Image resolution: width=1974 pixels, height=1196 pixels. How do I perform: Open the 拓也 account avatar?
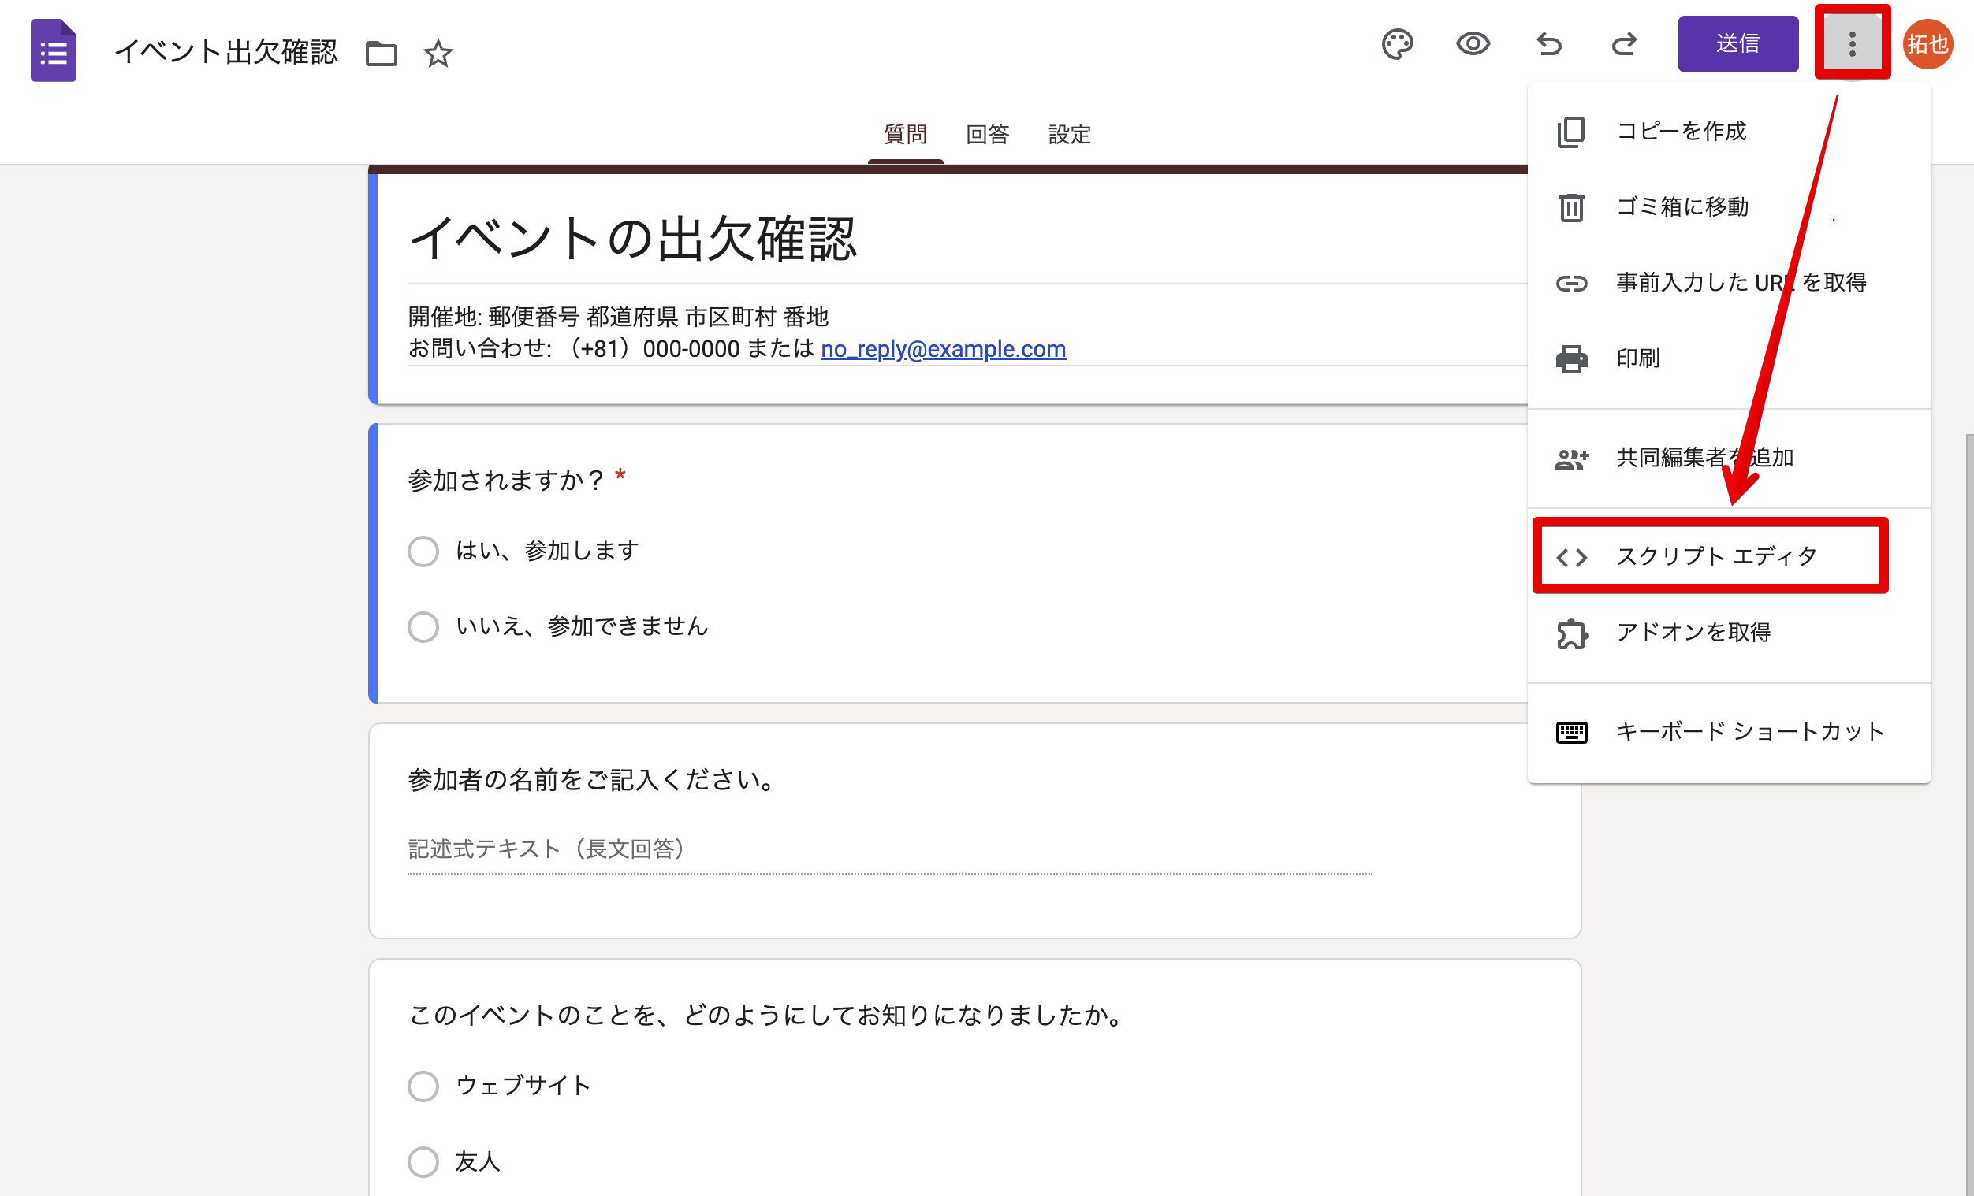click(x=1929, y=44)
